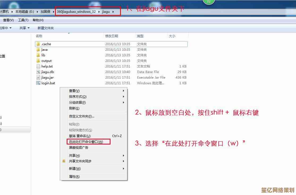Click the help.txt text file icon

38,66
